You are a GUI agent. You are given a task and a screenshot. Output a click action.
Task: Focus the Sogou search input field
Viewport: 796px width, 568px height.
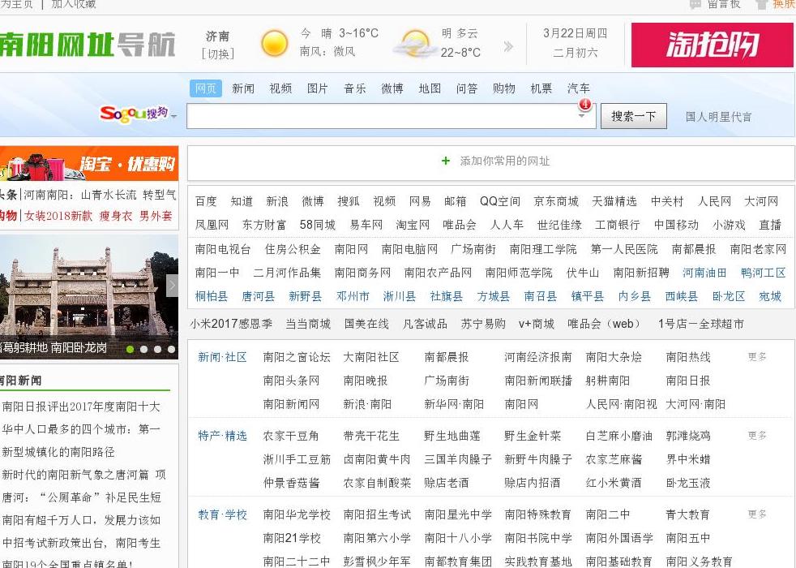coord(392,116)
